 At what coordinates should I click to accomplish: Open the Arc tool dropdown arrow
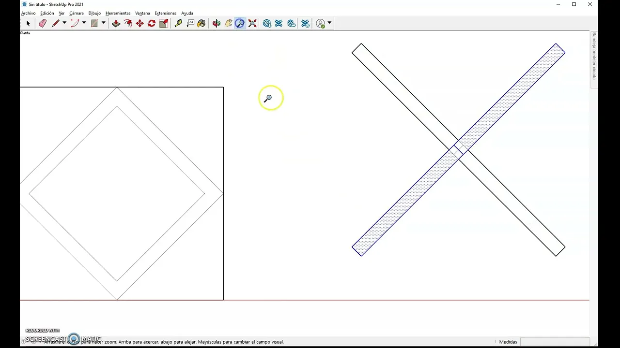pyautogui.click(x=84, y=23)
